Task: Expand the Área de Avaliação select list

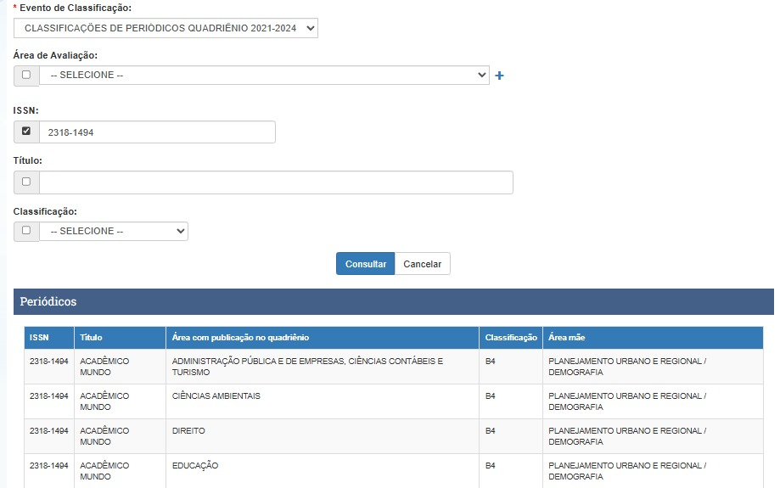Action: 263,75
